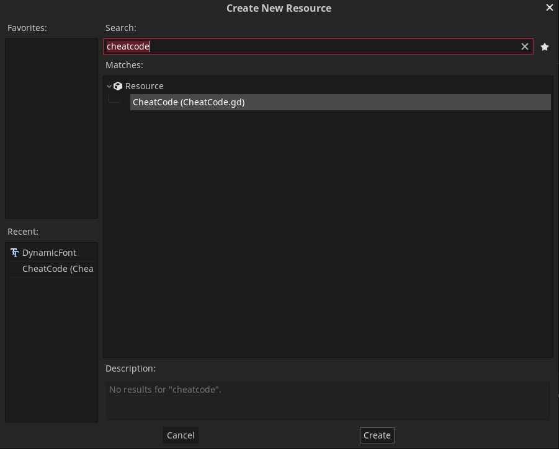Add to favorites with the star icon

(544, 46)
